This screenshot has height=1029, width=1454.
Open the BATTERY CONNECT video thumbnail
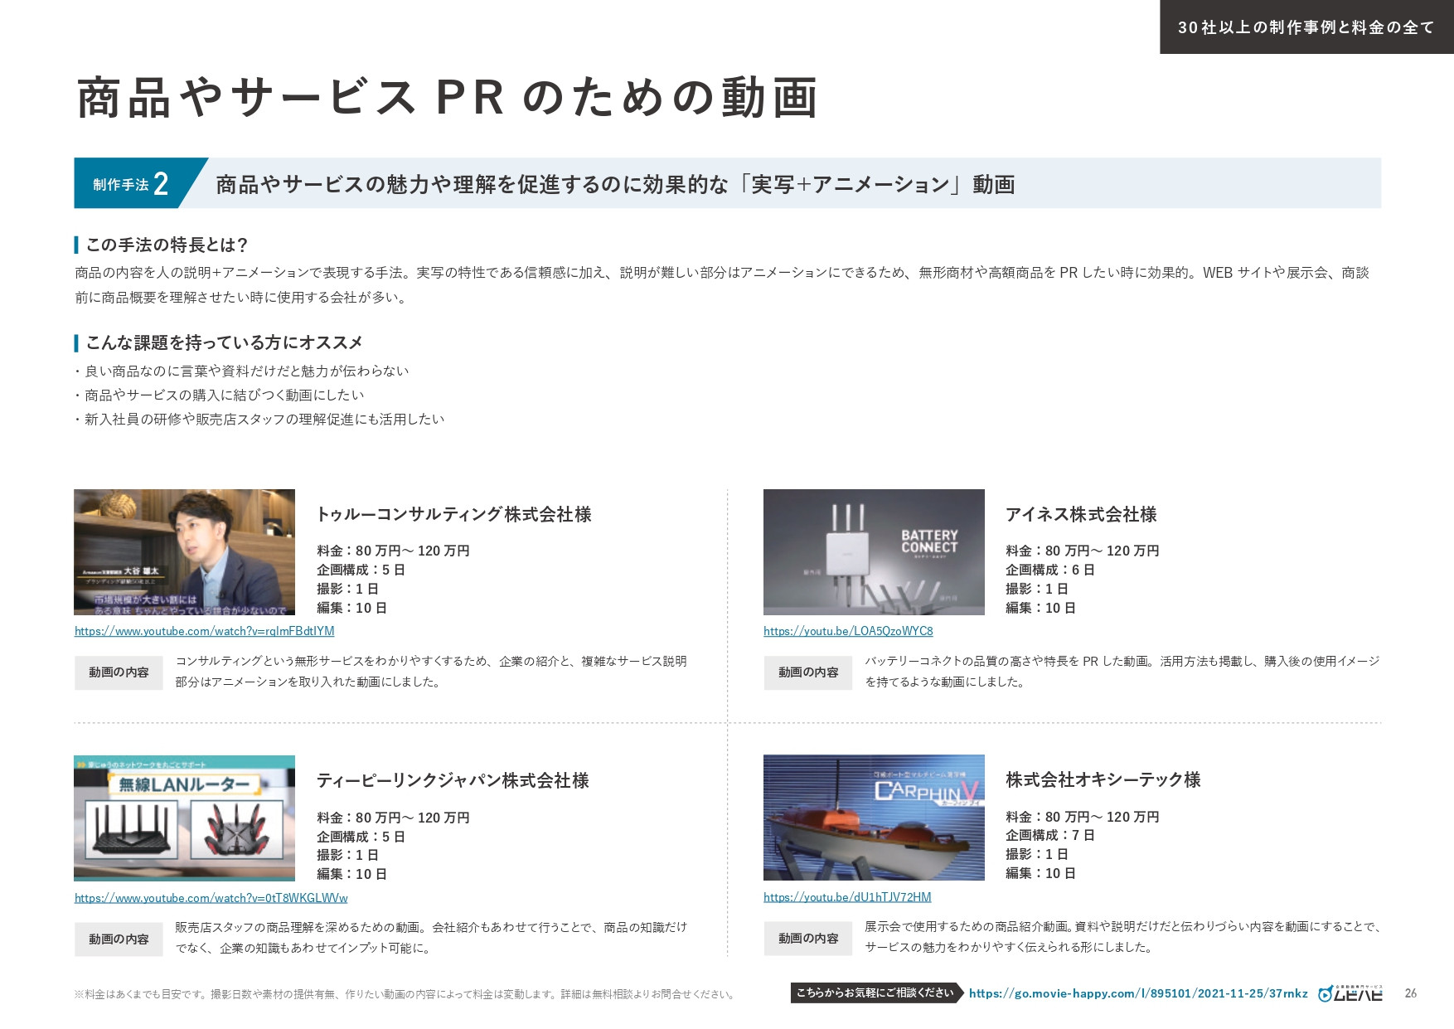click(874, 551)
